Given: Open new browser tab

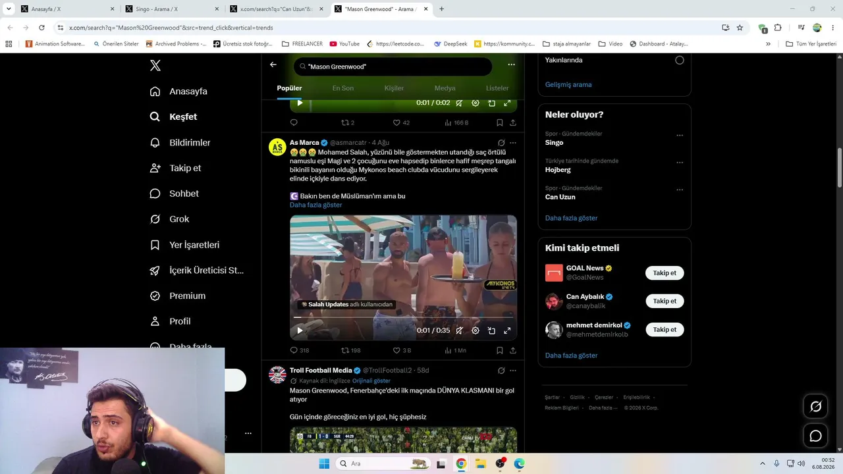Looking at the screenshot, I should pyautogui.click(x=441, y=9).
